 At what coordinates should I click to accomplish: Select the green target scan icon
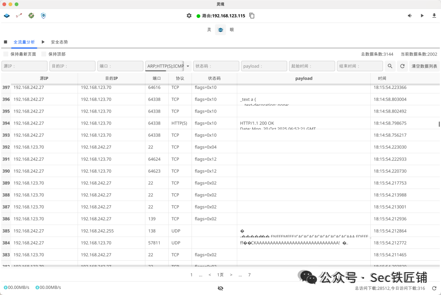pos(31,16)
